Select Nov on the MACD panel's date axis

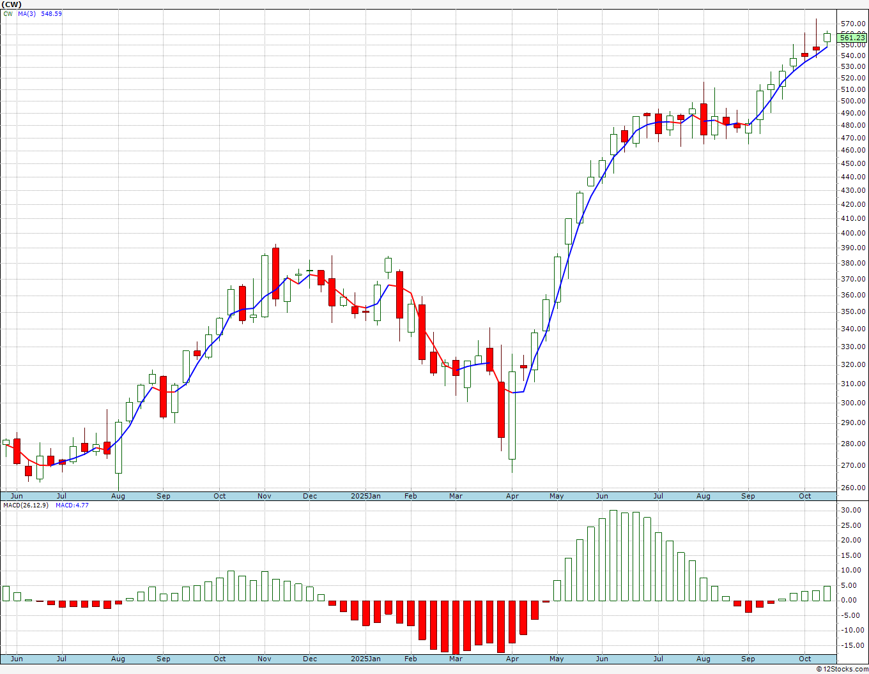(x=265, y=659)
